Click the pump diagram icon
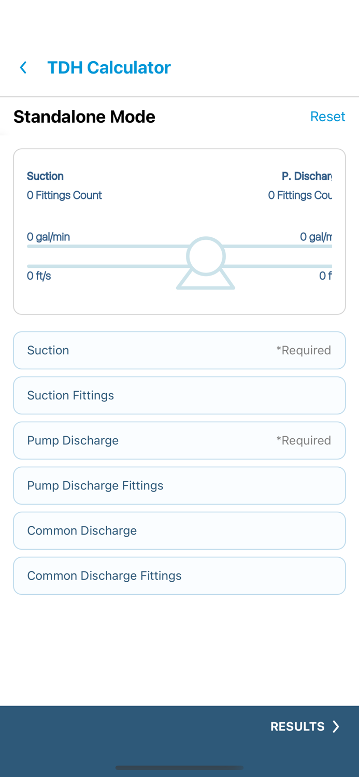 (x=206, y=263)
